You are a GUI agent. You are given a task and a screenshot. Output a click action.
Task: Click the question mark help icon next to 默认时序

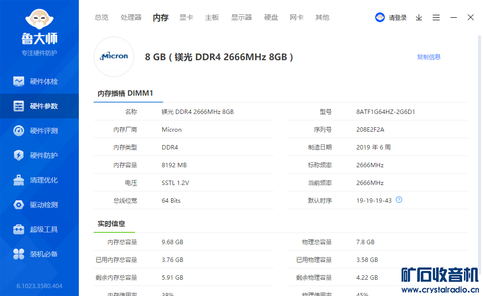tap(399, 200)
